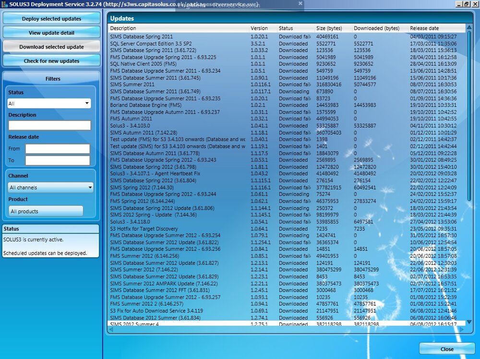Click Downloading status of SIMS Database Summer 2011 (3.61.749)
The width and height of the screenshot is (480, 359).
[294, 92]
